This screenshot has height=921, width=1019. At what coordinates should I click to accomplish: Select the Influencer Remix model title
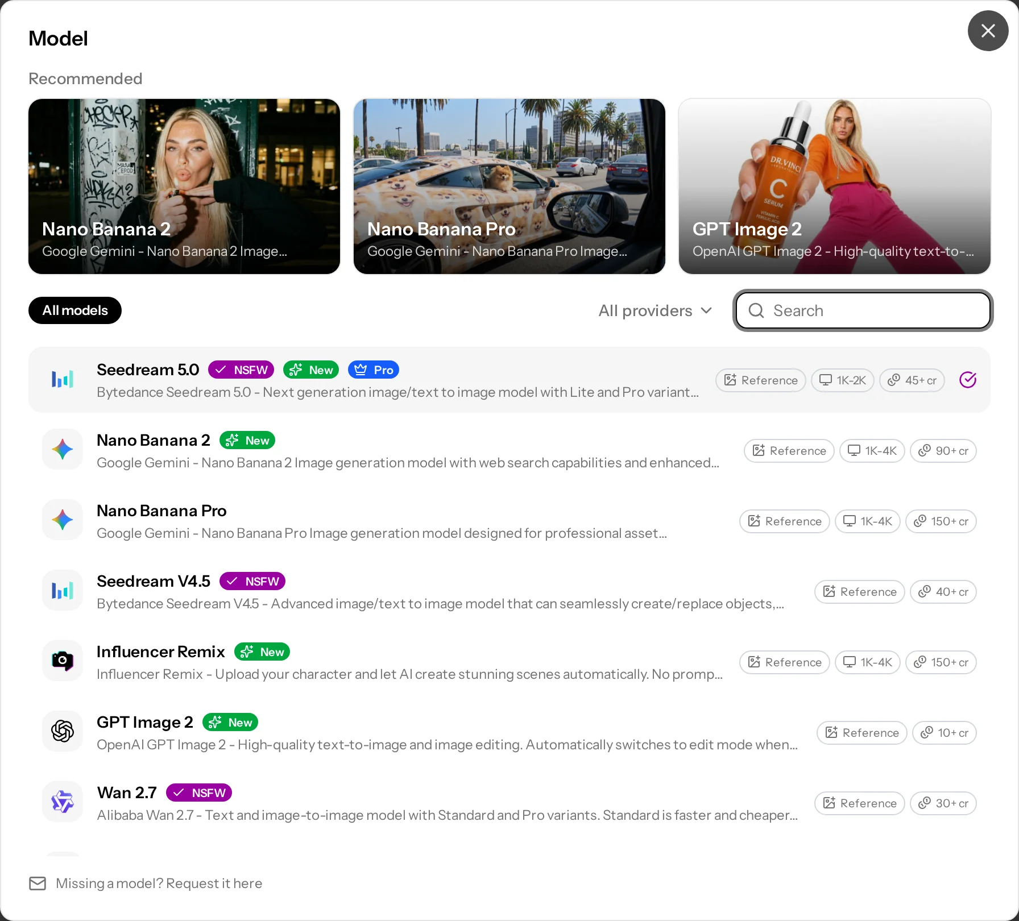click(161, 652)
